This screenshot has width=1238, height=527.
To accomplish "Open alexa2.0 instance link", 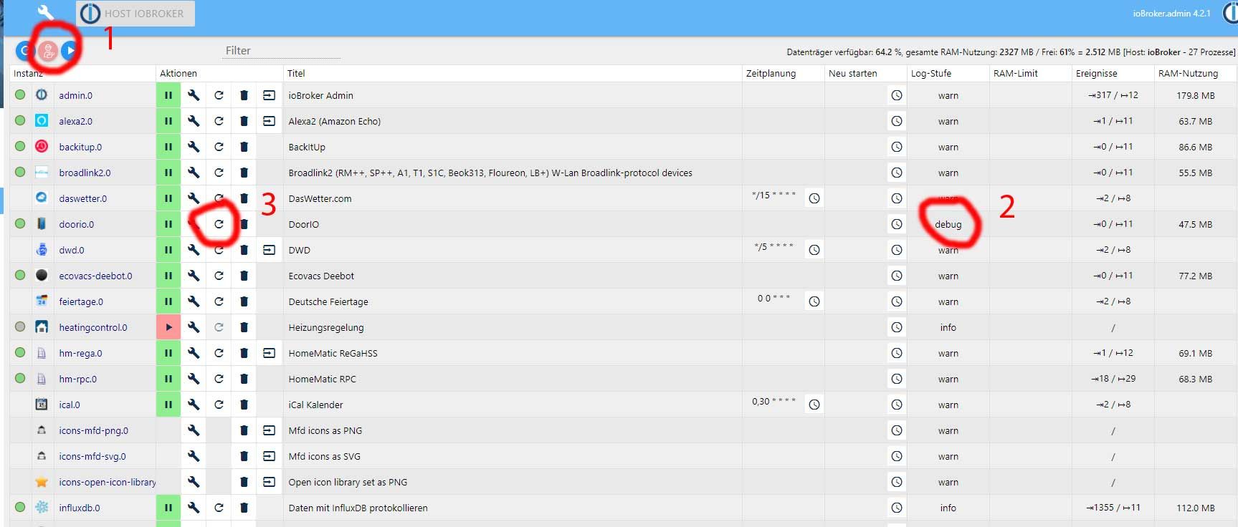I will point(75,121).
